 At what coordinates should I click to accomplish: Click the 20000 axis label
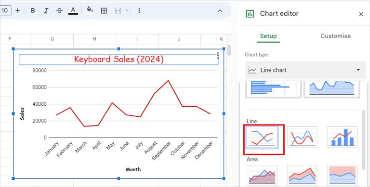(40, 121)
